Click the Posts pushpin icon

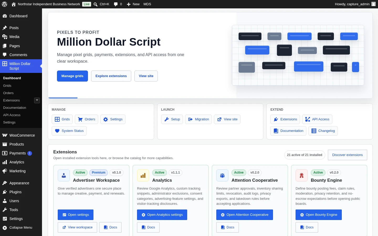pos(5,28)
